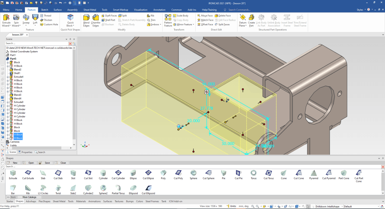Click the Create Part icon

[251, 20]
